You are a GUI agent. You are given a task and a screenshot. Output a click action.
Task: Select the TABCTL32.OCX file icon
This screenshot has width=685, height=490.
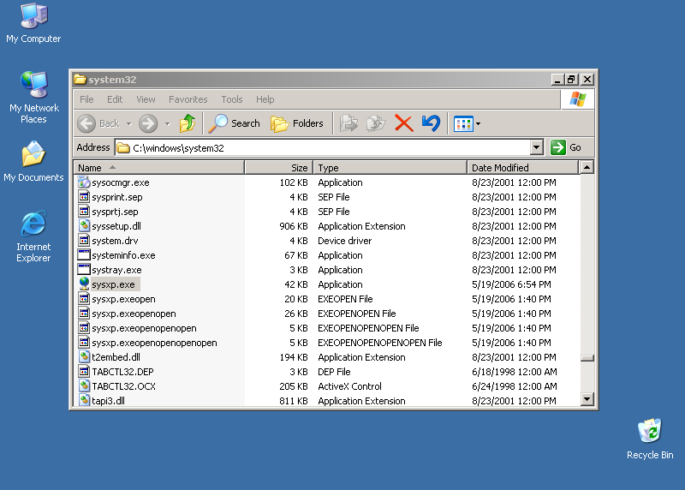click(x=84, y=386)
